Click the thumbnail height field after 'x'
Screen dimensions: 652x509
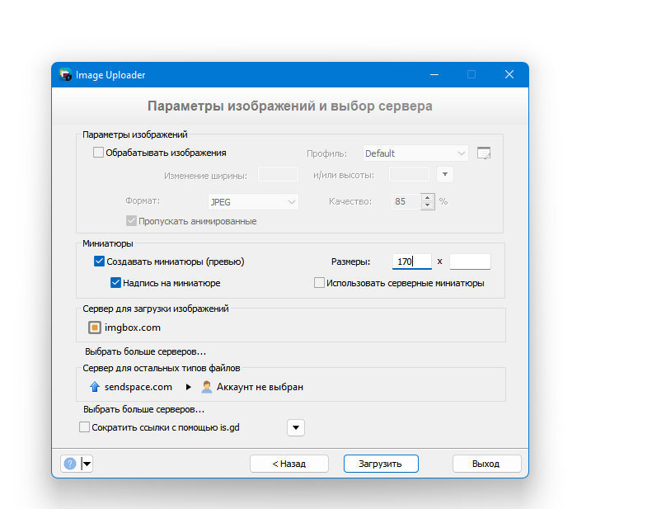click(470, 262)
